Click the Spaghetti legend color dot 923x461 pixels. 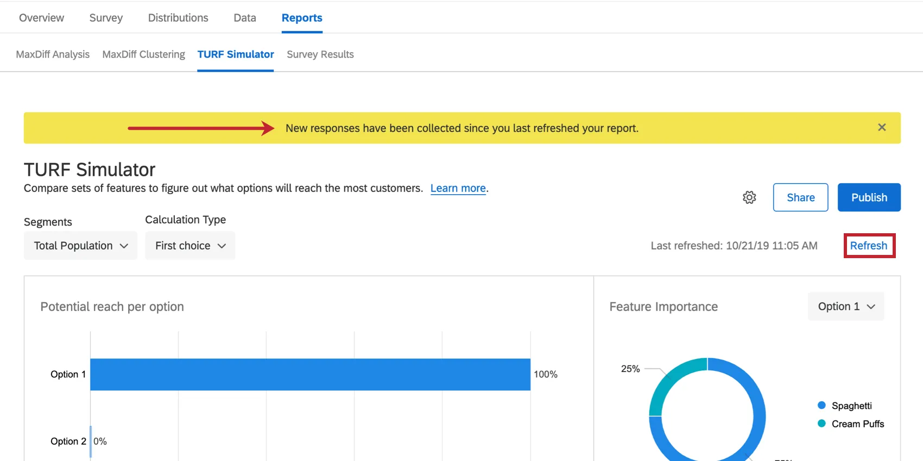pos(821,406)
